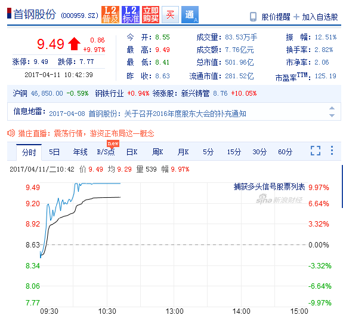Open 新兴铸管 leading stock link
Image resolution: width=343 pixels, height=315 pixels.
(x=195, y=94)
